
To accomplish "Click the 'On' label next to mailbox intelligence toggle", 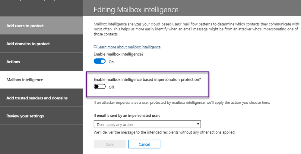I will click(111, 62).
